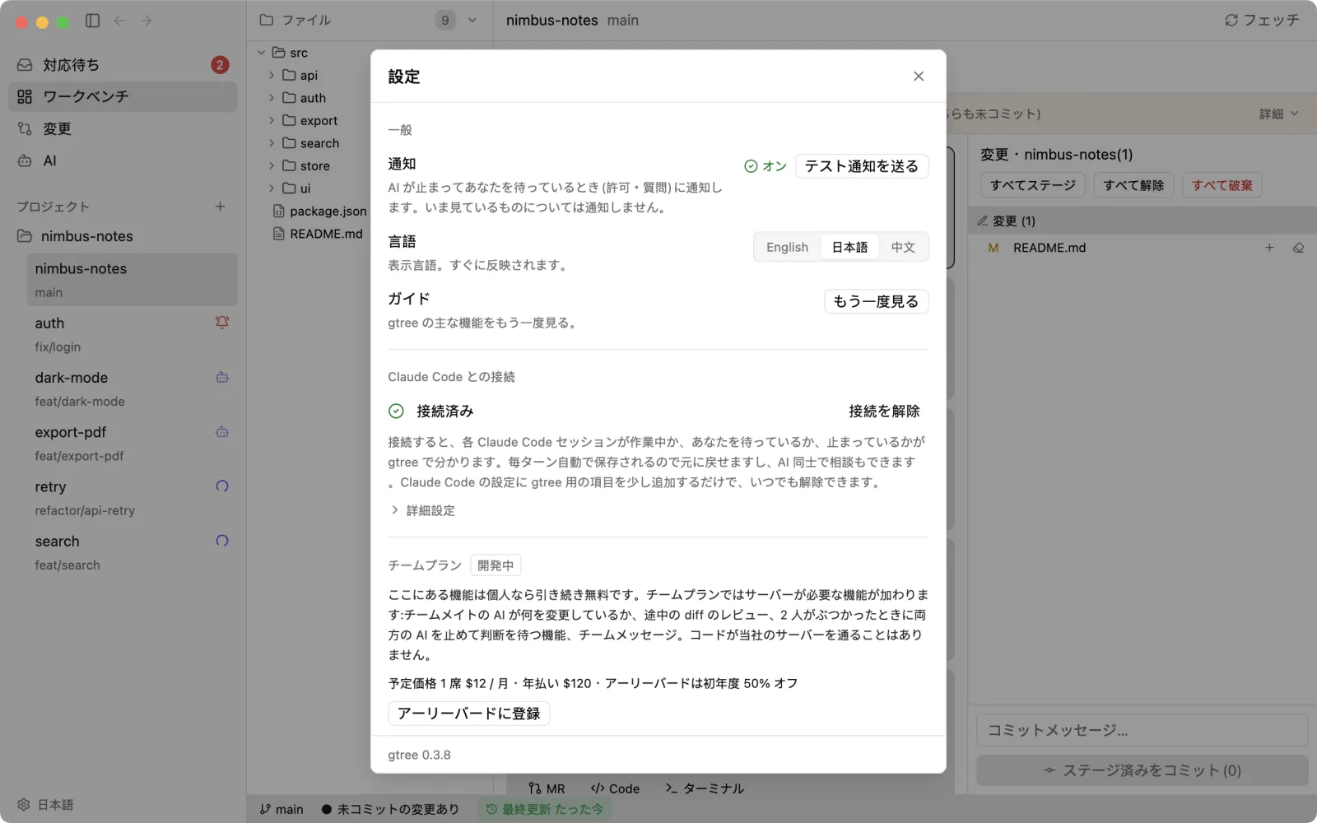The image size is (1317, 823).
Task: Click the フェッチ refresh button
Action: point(1262,20)
